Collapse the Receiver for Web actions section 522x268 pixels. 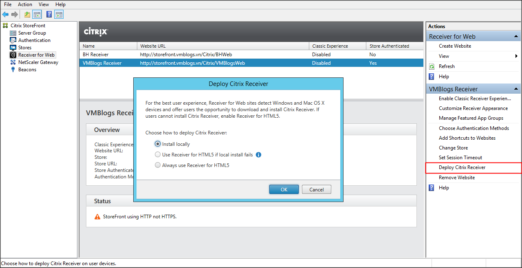[516, 37]
